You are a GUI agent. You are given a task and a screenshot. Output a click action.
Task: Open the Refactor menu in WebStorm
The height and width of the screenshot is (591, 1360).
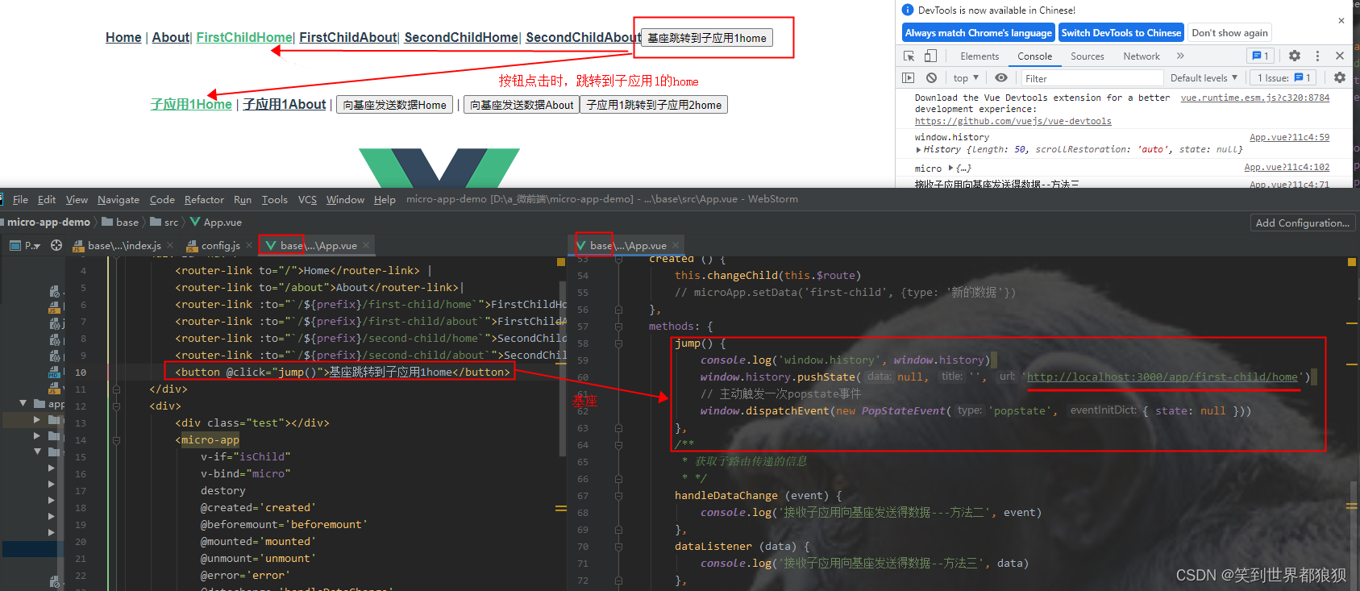pyautogui.click(x=204, y=200)
